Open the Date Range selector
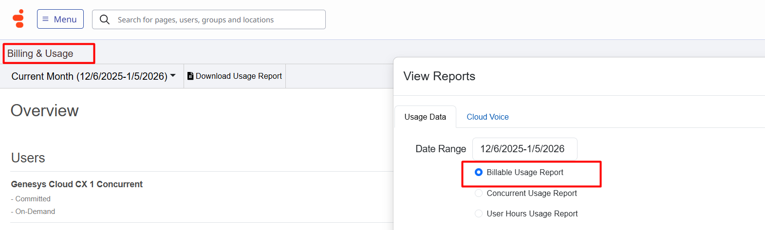 pos(524,149)
